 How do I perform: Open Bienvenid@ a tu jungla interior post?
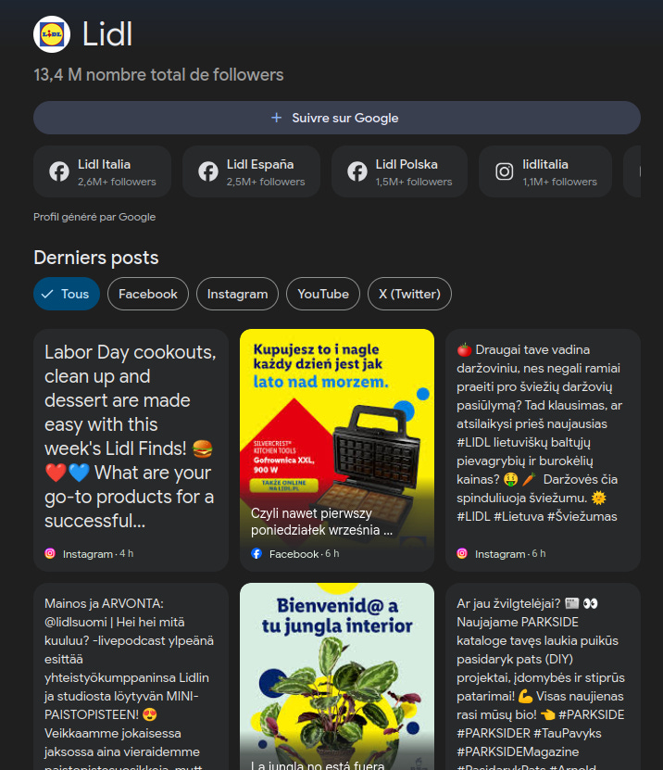(337, 676)
